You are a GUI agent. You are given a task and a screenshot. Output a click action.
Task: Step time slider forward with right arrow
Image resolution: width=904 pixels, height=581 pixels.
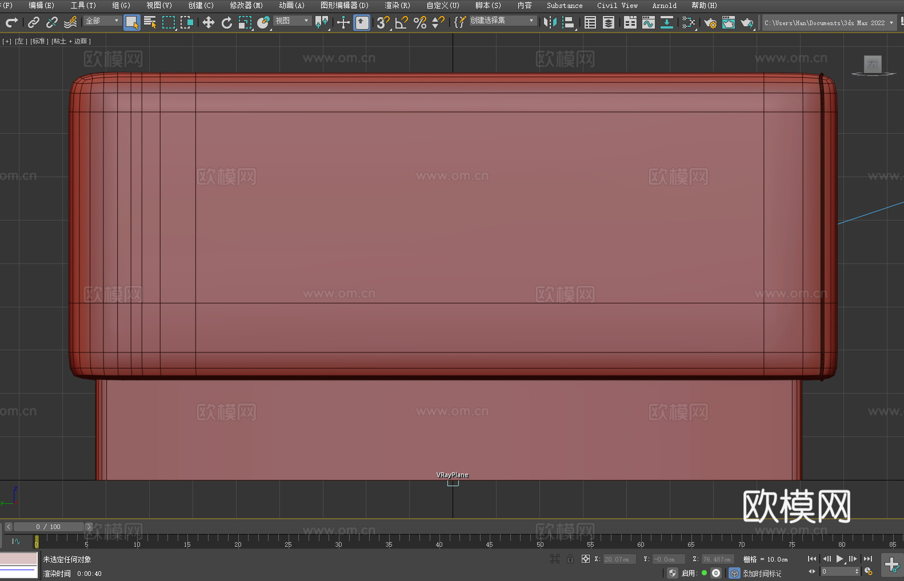tap(89, 527)
